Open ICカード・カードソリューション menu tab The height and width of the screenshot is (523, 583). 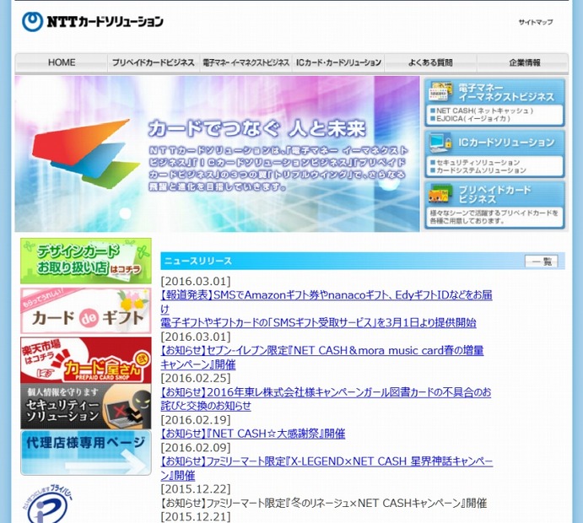point(338,62)
